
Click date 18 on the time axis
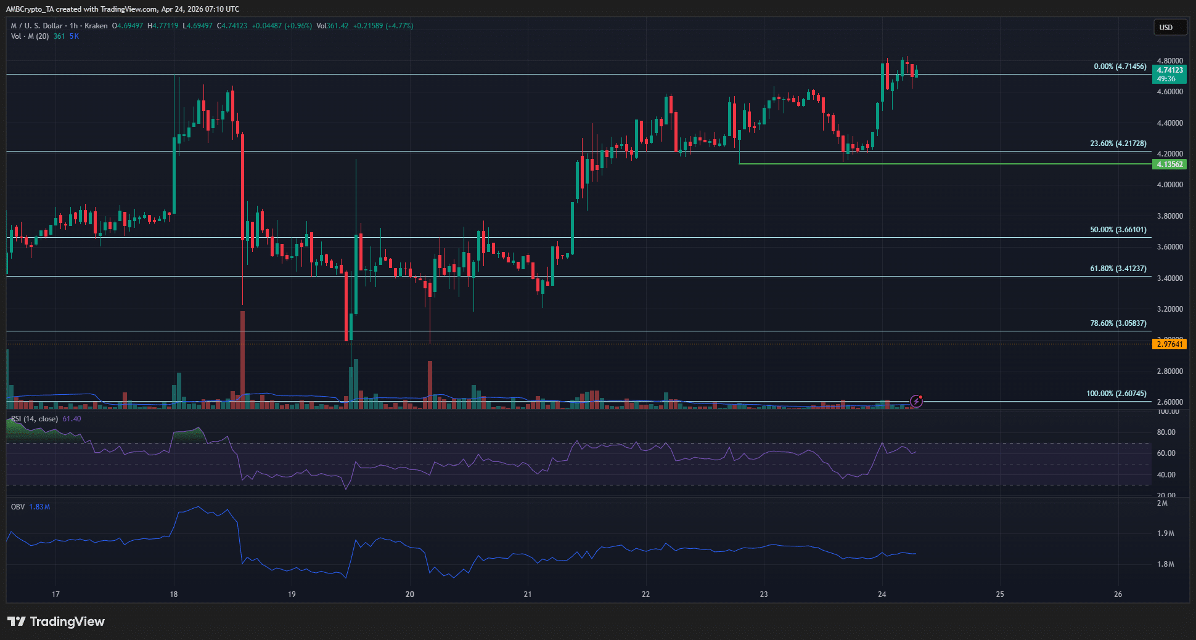click(x=174, y=594)
